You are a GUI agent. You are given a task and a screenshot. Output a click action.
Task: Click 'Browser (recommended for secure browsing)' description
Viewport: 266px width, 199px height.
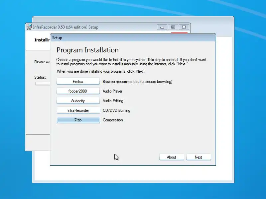(x=137, y=82)
